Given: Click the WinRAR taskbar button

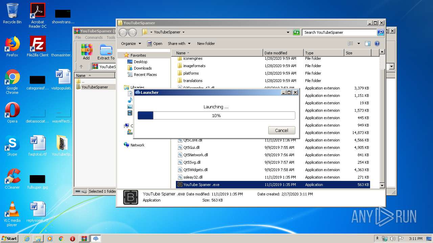Looking at the screenshot, I should 84,239.
